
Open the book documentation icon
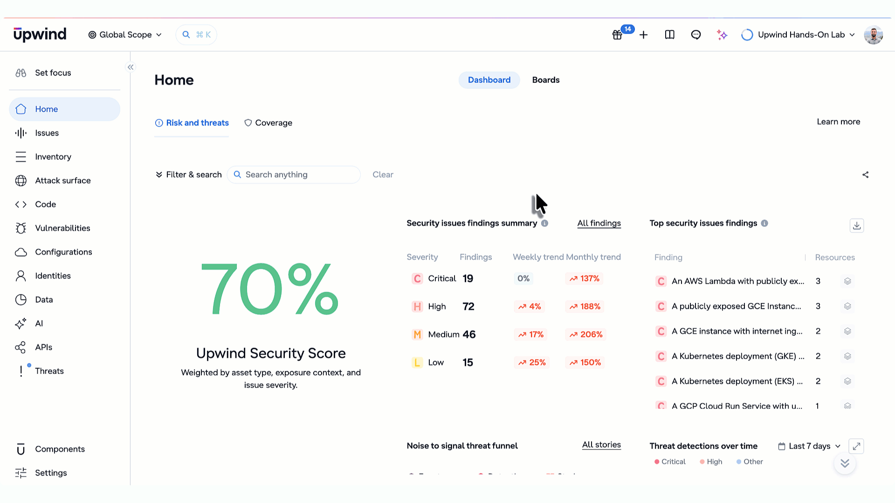[670, 35]
